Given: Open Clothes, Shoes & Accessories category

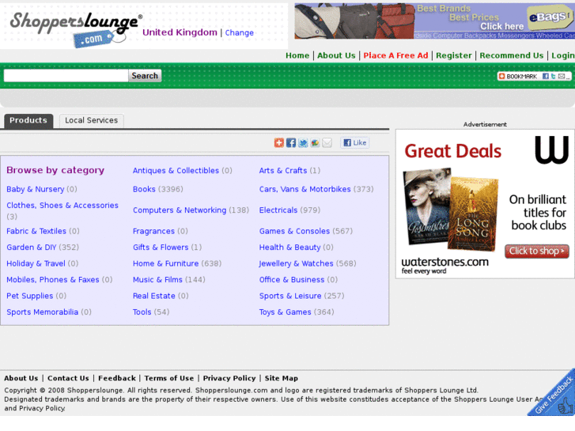Looking at the screenshot, I should [x=62, y=206].
